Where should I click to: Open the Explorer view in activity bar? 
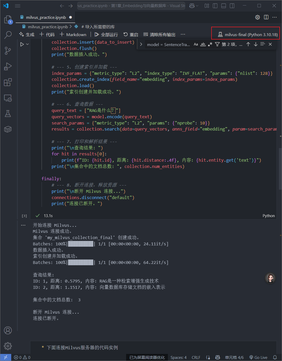pyautogui.click(x=8, y=19)
